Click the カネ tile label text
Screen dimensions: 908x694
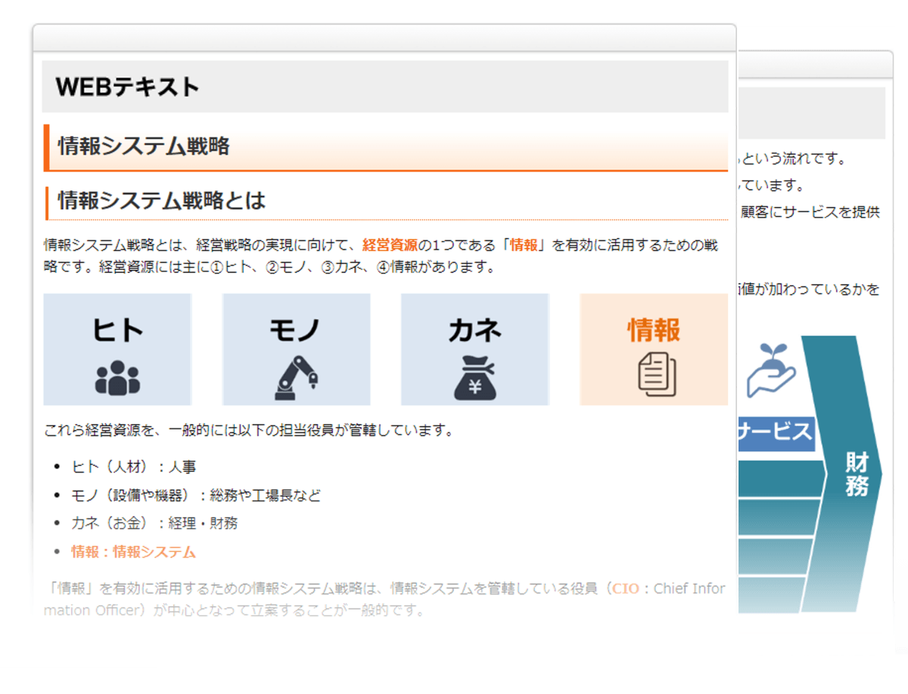pyautogui.click(x=474, y=330)
